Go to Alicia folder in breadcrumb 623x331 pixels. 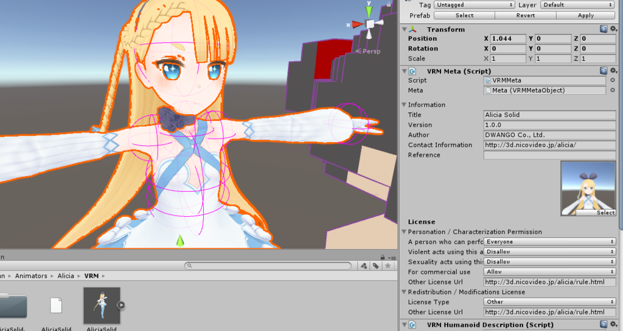[66, 276]
